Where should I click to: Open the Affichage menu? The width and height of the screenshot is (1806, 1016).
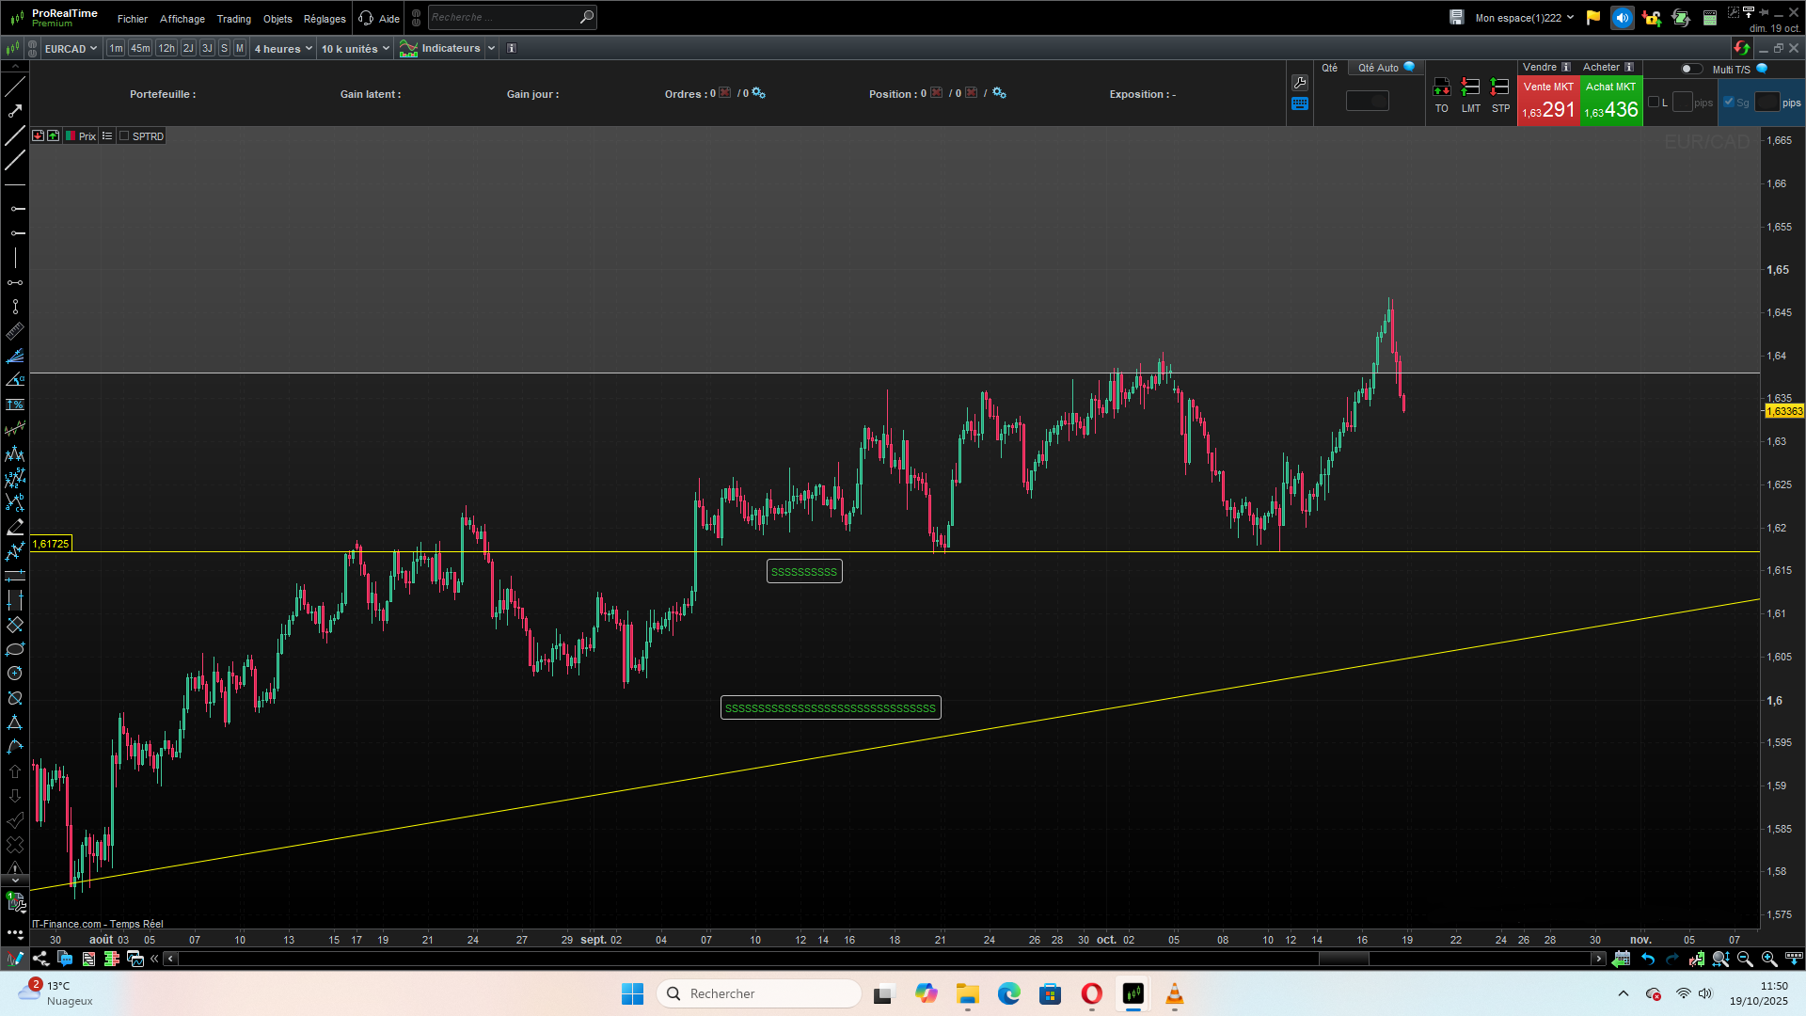182,19
